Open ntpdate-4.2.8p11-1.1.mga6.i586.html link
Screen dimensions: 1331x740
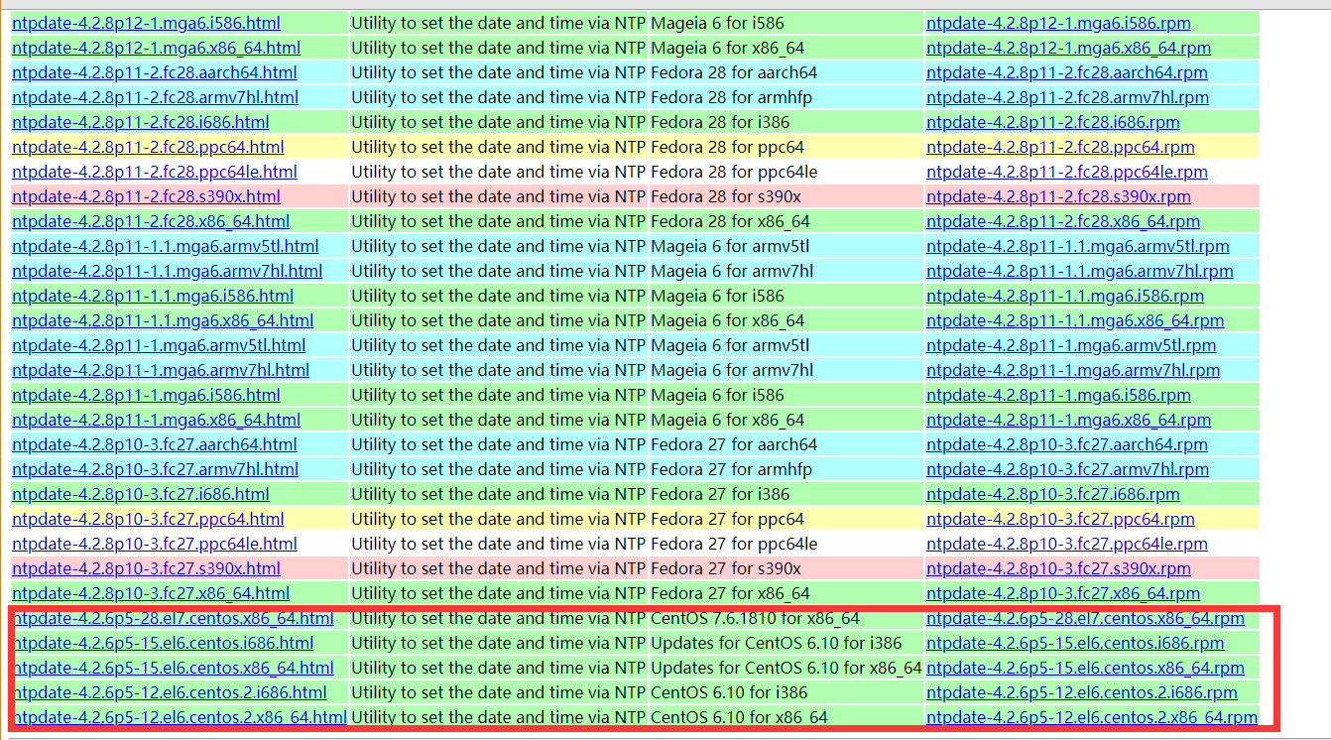[x=153, y=296]
